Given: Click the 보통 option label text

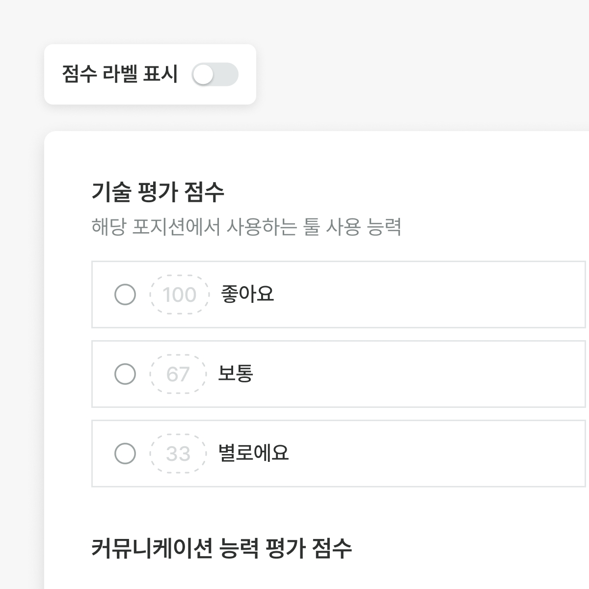Looking at the screenshot, I should [236, 374].
